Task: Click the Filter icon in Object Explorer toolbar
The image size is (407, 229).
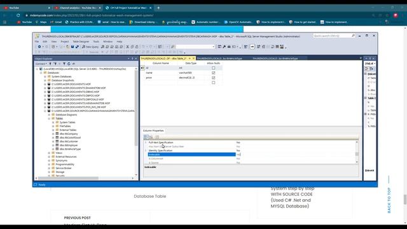Action: (x=64, y=64)
